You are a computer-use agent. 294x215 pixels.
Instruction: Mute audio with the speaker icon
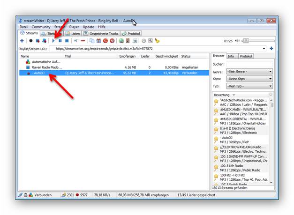[237, 41]
